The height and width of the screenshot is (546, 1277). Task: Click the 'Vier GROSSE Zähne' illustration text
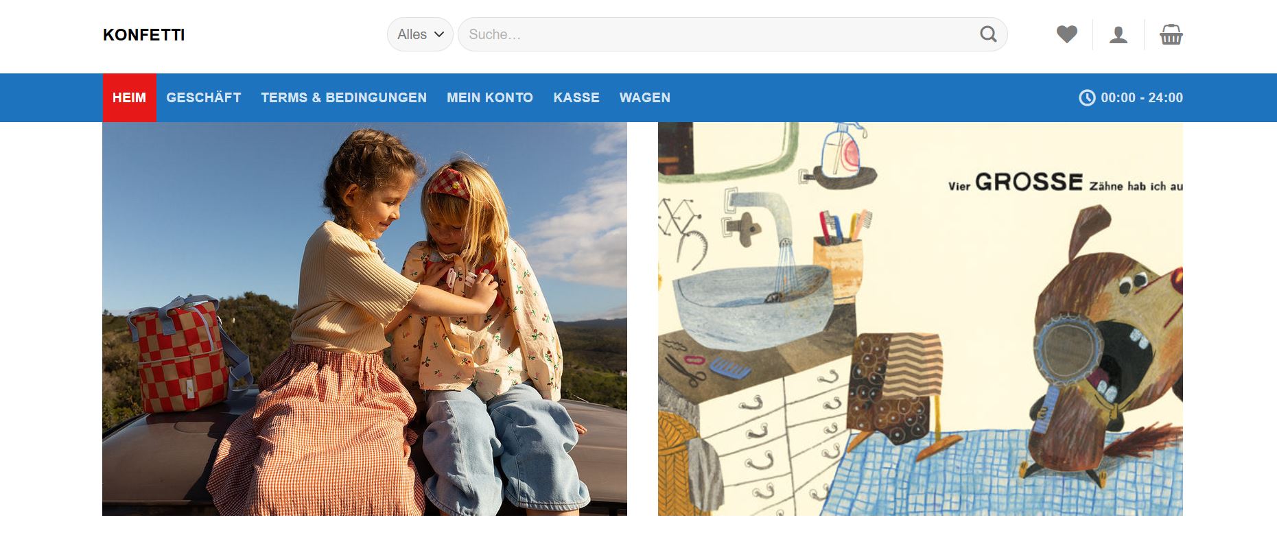point(1064,183)
